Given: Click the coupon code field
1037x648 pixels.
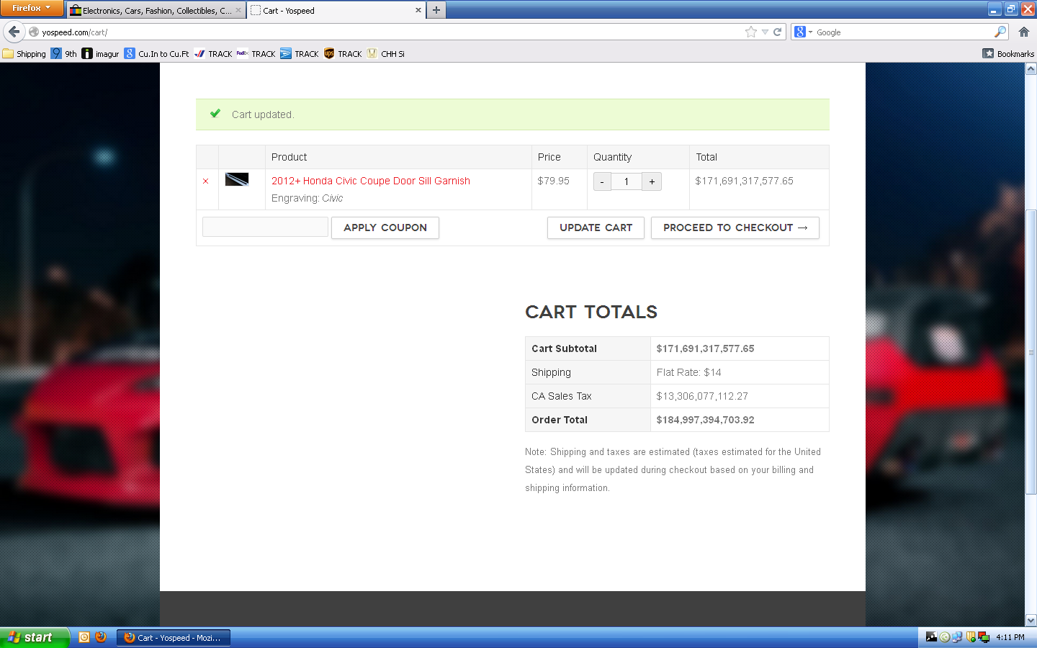Looking at the screenshot, I should click(x=265, y=227).
